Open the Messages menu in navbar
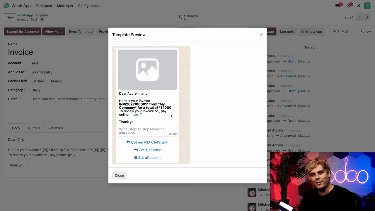 [65, 6]
